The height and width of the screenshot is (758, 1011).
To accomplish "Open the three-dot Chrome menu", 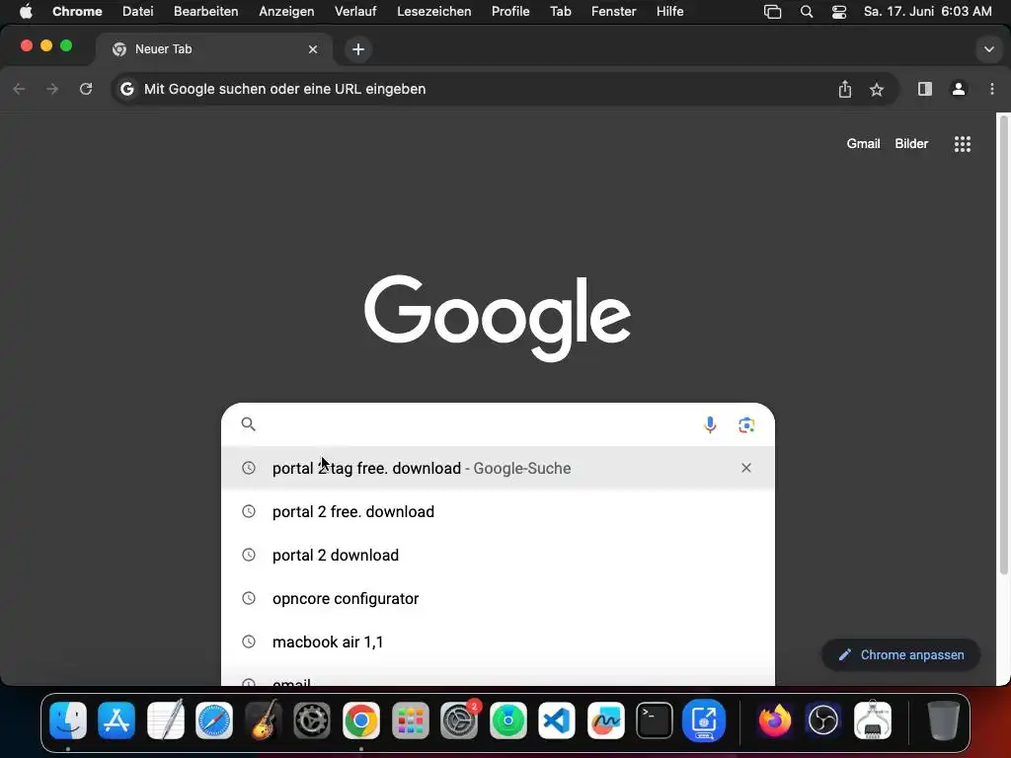I will tap(991, 89).
